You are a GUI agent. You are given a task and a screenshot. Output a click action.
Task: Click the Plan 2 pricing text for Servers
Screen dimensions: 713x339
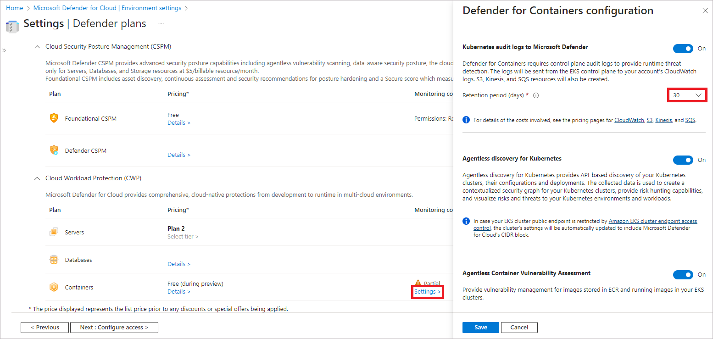pos(176,228)
